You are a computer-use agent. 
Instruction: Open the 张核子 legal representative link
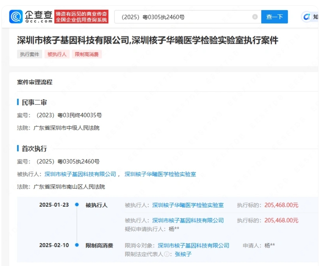[183, 254]
